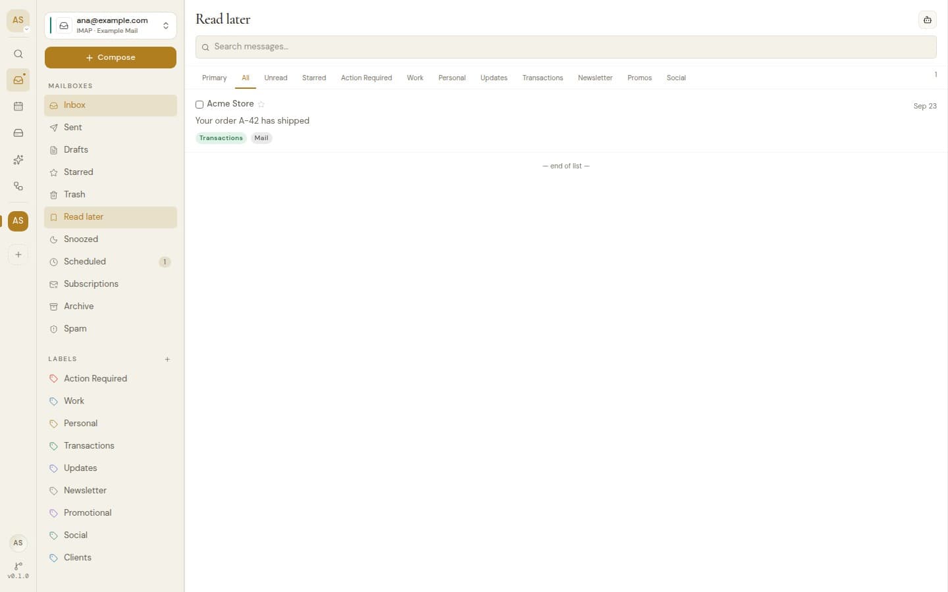Expand the AS workspace avatar menu at top left

(18, 20)
